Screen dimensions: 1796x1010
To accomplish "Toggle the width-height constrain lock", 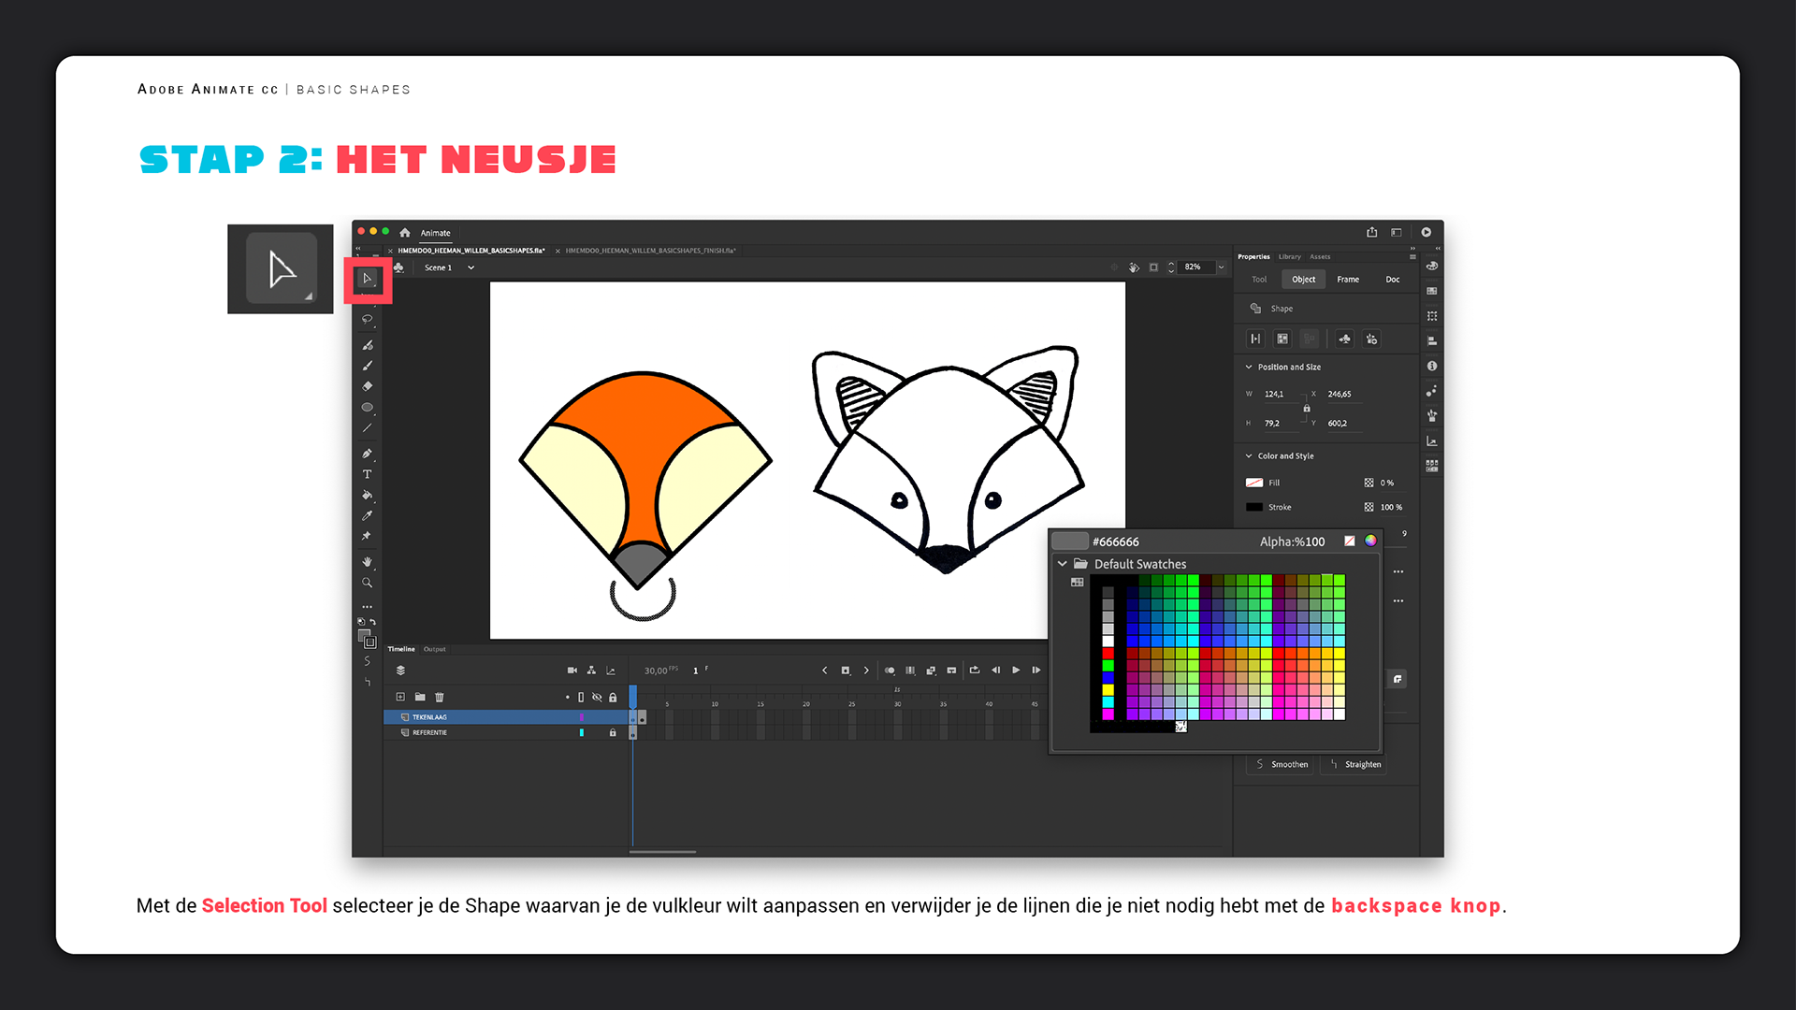I will 1307,409.
